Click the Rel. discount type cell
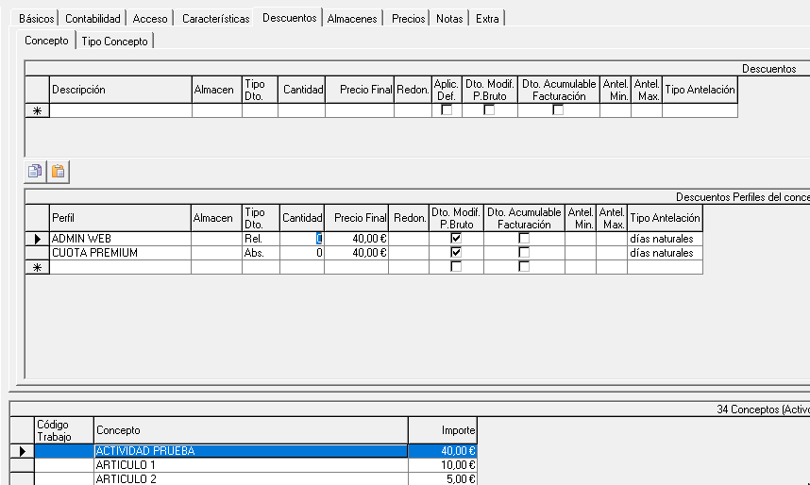 [261, 239]
